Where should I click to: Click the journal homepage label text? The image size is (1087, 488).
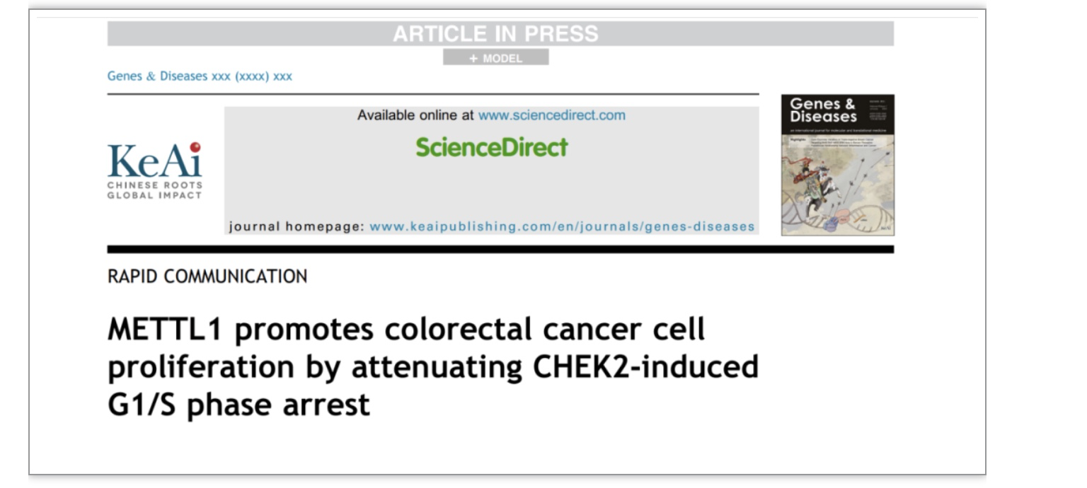pos(297,226)
